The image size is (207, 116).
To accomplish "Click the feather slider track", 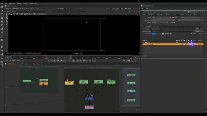I will (x=177, y=29).
